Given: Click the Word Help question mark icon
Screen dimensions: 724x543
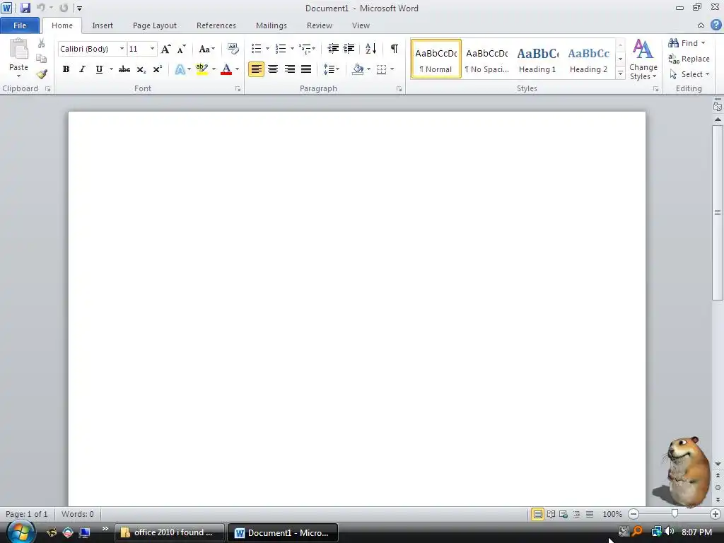Looking at the screenshot, I should (x=716, y=25).
